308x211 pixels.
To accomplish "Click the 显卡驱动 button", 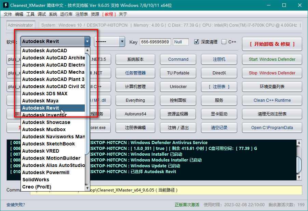I will pos(219,114).
